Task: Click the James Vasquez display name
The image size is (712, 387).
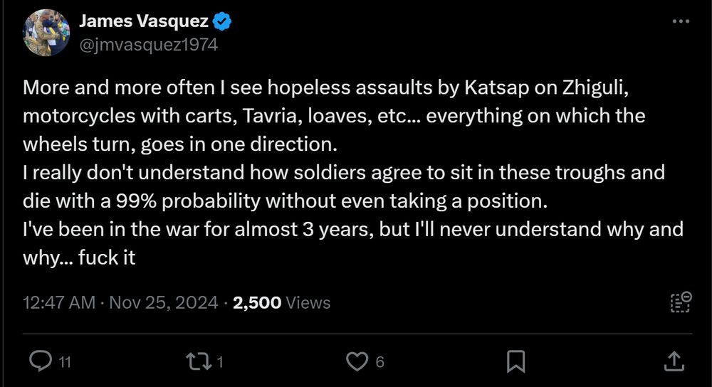Action: pyautogui.click(x=145, y=22)
